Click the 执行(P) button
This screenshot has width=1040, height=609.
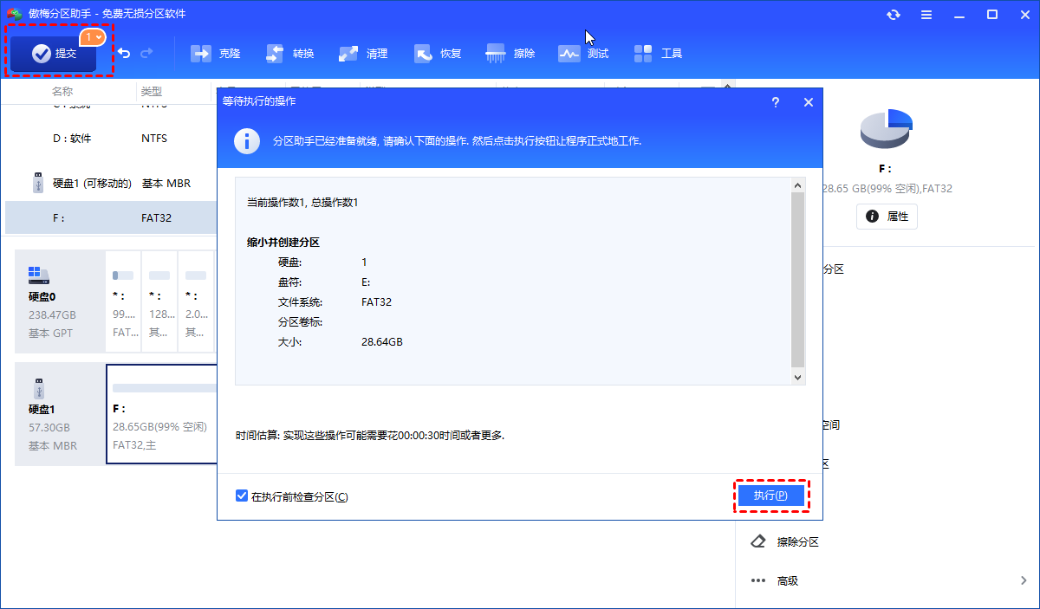[770, 496]
